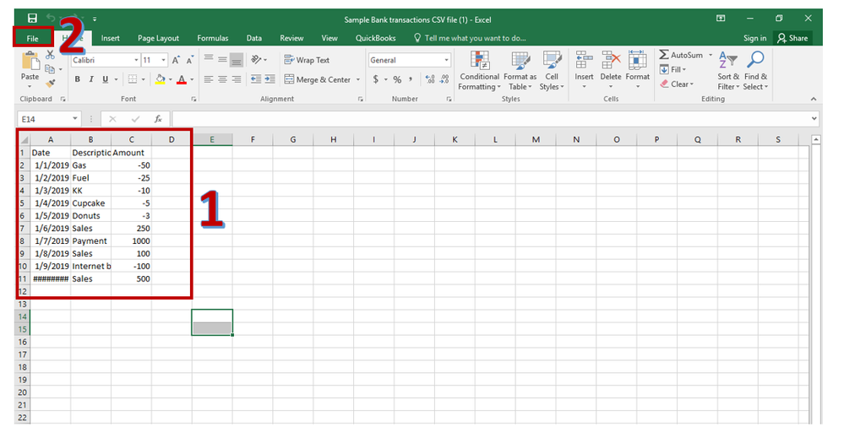This screenshot has width=844, height=443.
Task: Apply Percent Style format
Action: [x=397, y=79]
